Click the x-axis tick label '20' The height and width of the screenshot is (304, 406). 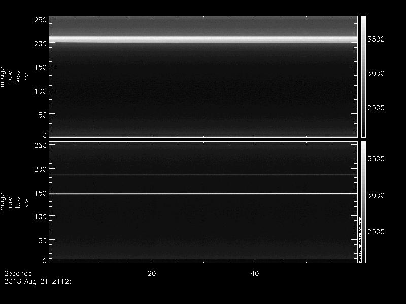152,273
